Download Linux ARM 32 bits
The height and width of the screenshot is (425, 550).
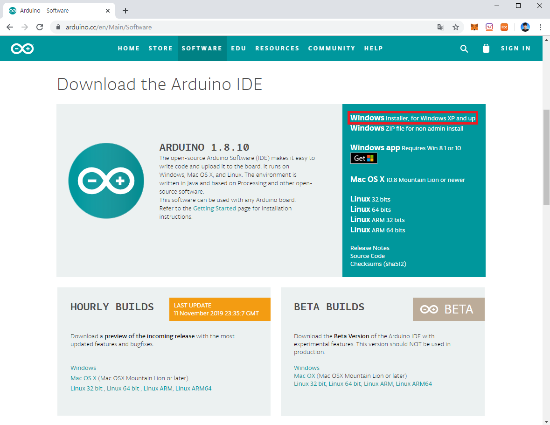click(377, 220)
